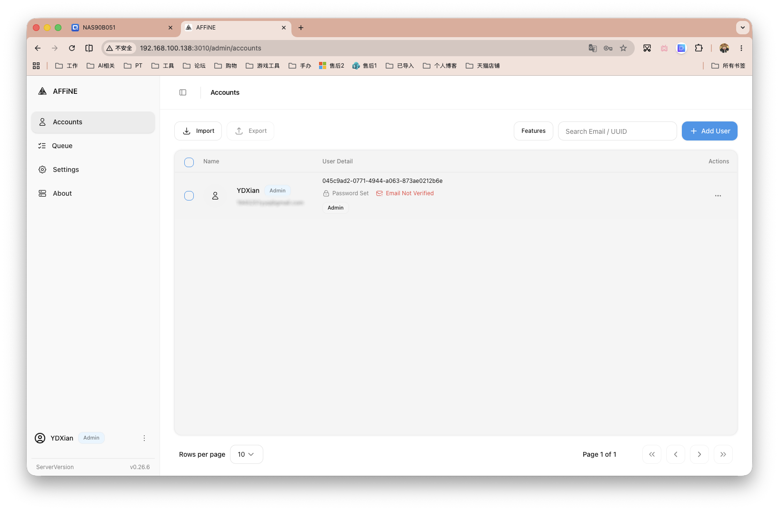
Task: Go to the previous page
Action: point(676,454)
